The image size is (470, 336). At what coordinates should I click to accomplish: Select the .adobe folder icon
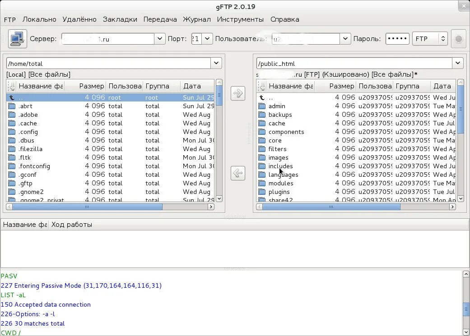coord(12,115)
